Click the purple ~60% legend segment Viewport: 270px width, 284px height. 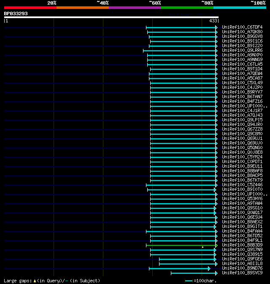(x=135, y=8)
